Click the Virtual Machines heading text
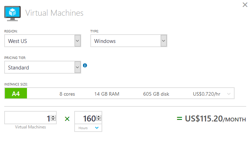250x141 pixels. point(54,13)
